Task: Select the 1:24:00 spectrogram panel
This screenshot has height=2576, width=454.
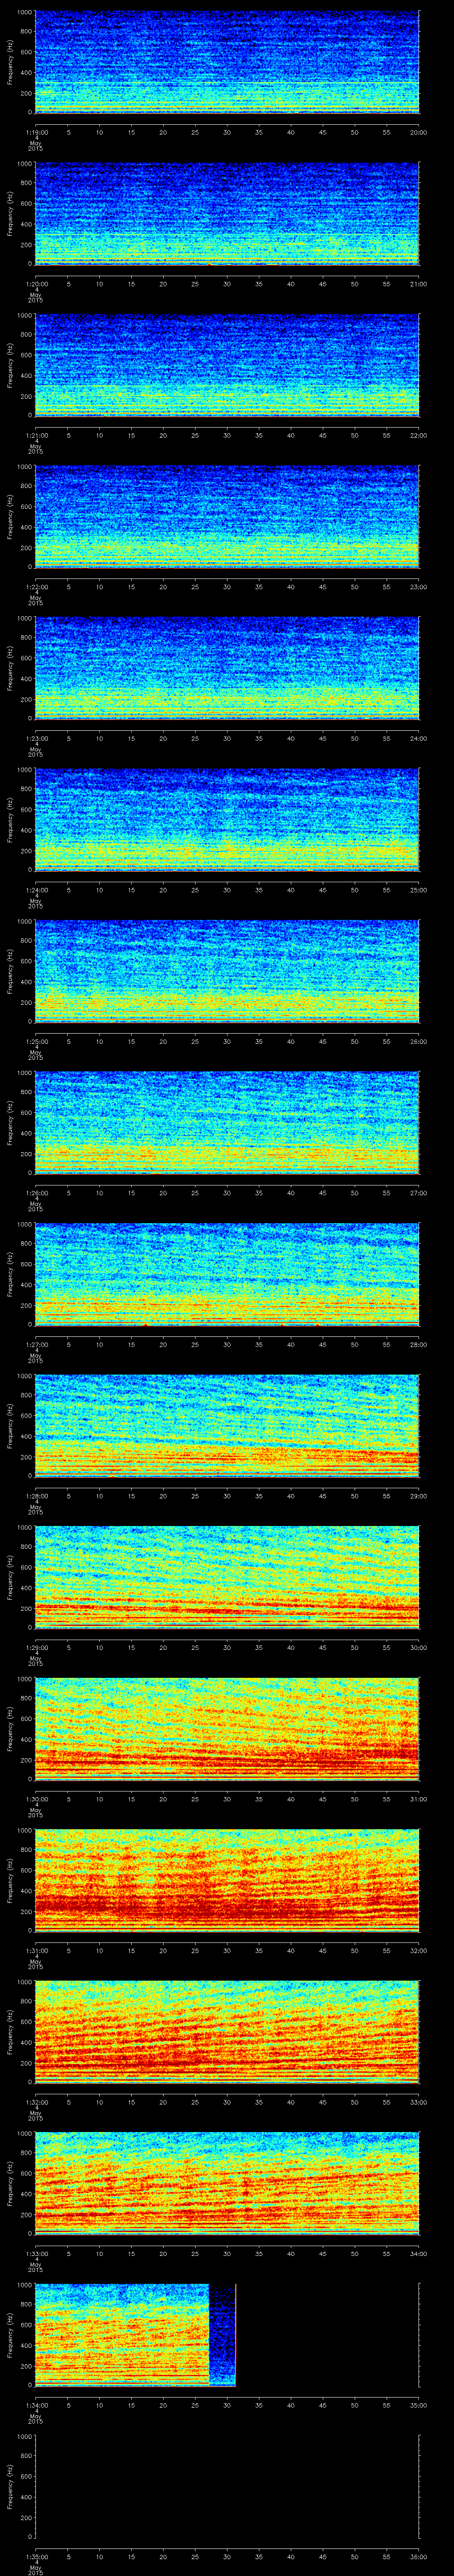Action: click(227, 820)
